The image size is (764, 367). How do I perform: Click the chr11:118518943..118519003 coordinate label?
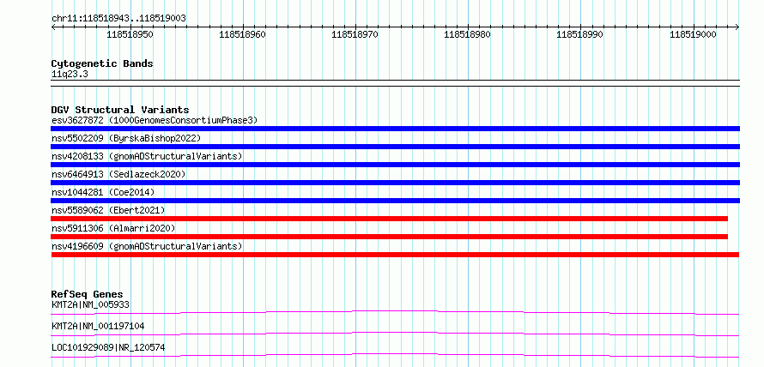(118, 18)
